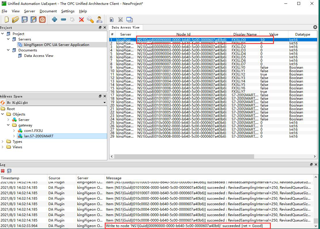Click the user identity person icon
This screenshot has height=229, width=320.
pyautogui.click(x=99, y=20)
